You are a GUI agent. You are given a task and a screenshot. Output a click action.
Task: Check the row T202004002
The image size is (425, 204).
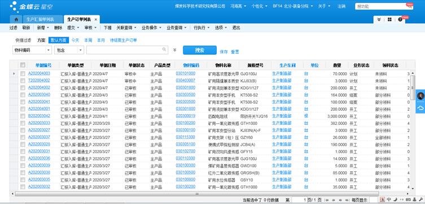pos(23,81)
